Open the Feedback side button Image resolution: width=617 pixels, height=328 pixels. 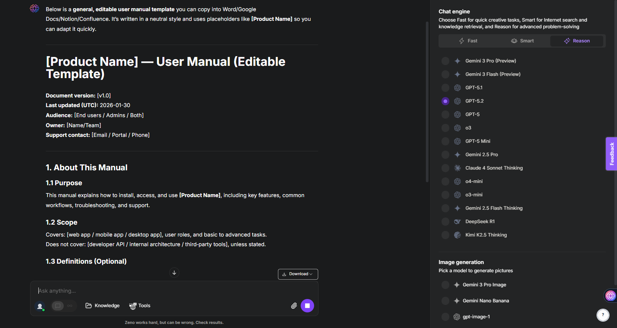coord(611,154)
